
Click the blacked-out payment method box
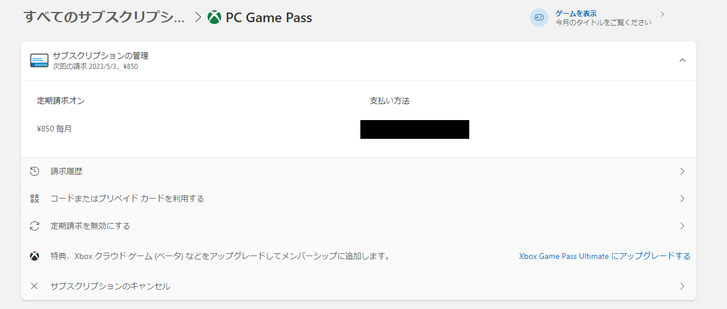[415, 129]
